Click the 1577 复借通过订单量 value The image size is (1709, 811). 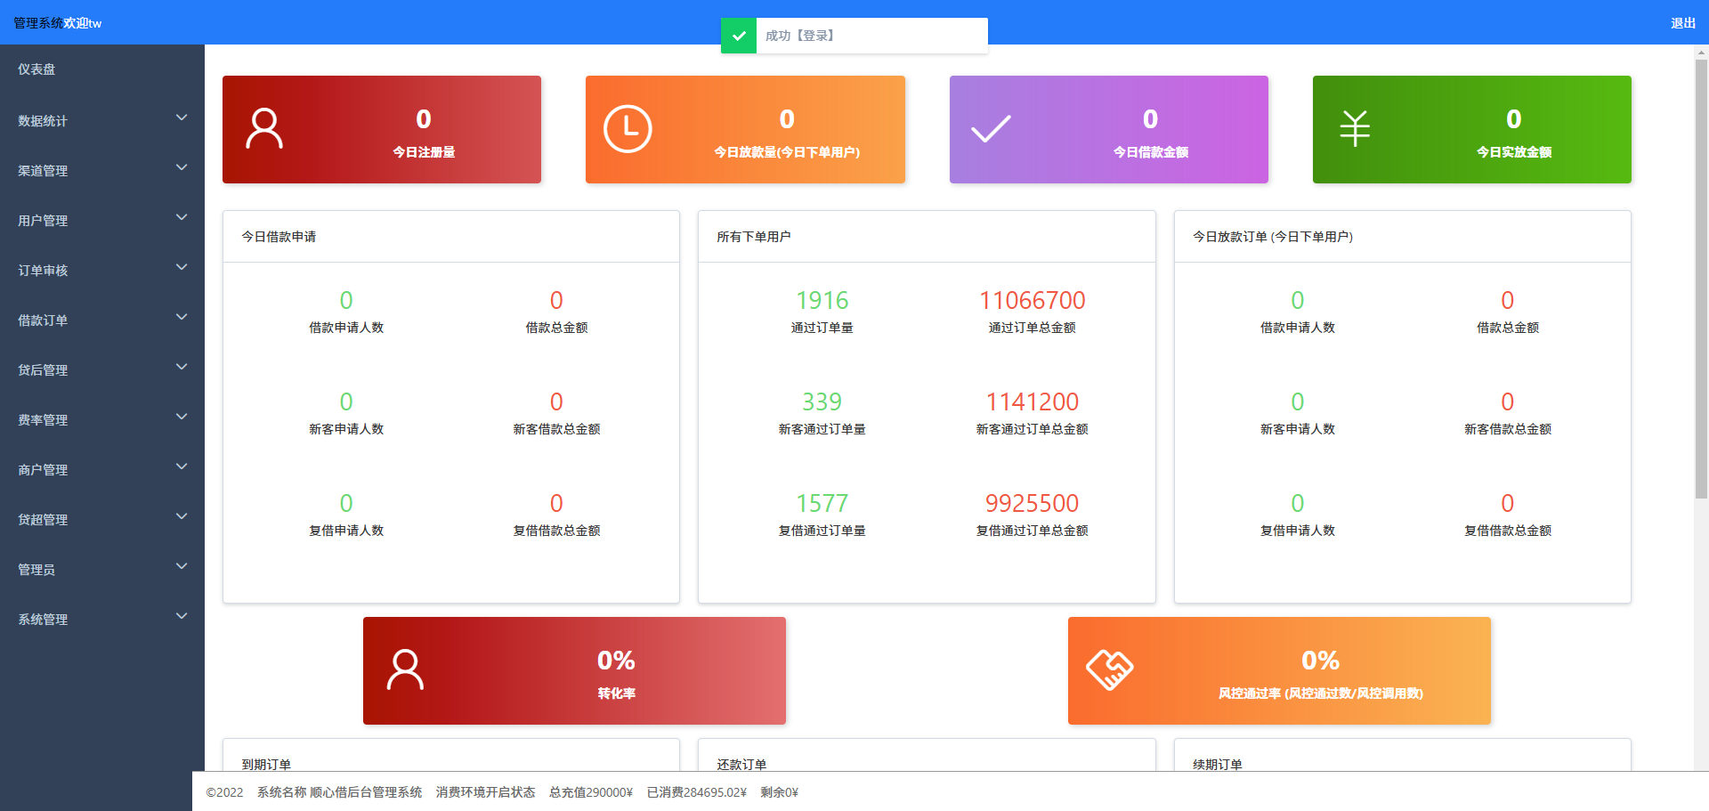[822, 504]
